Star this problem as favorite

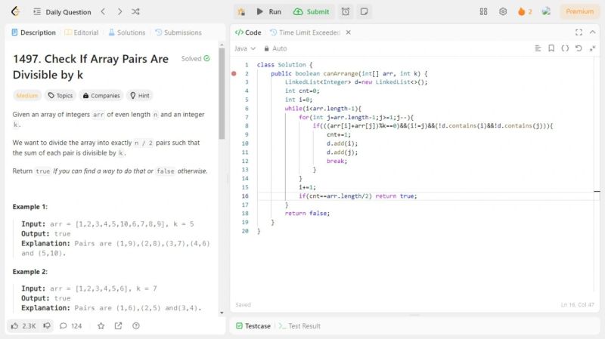tap(101, 325)
